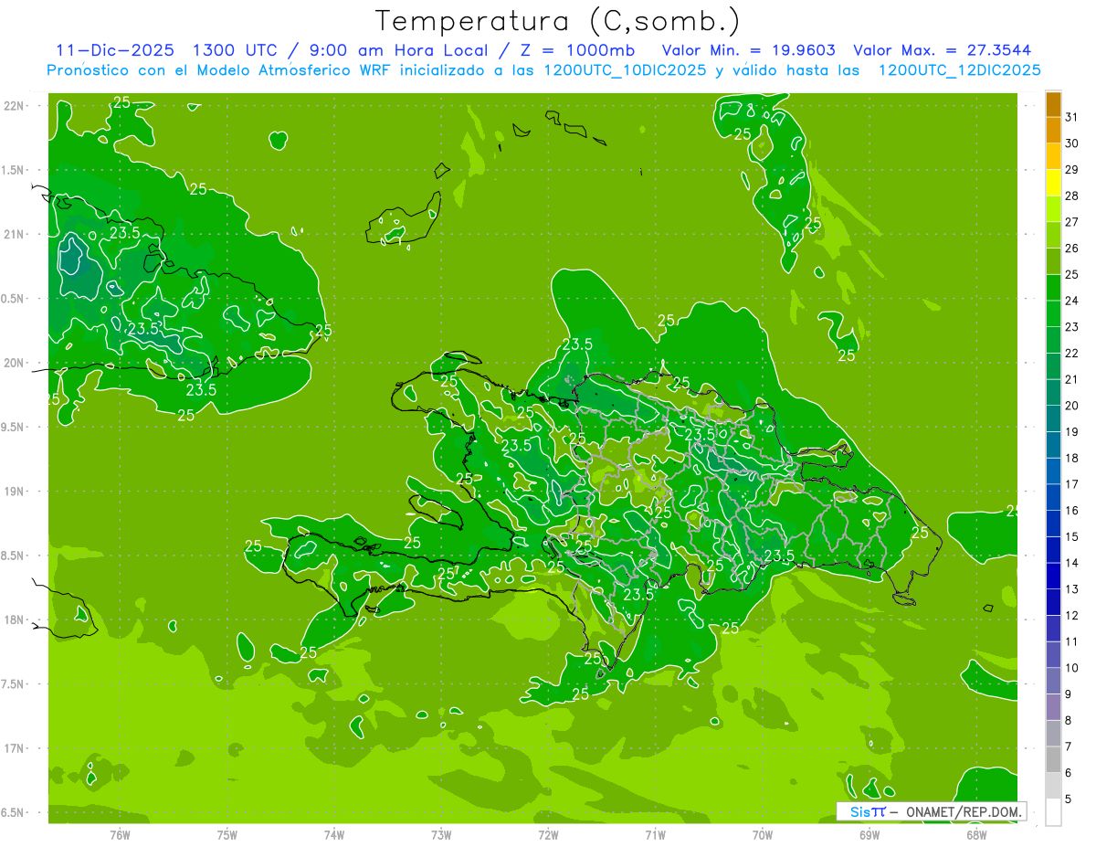Click the "70W" longitude axis label
This screenshot has width=1096, height=847.
pos(762,834)
